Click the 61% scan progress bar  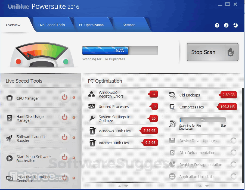click(120, 50)
